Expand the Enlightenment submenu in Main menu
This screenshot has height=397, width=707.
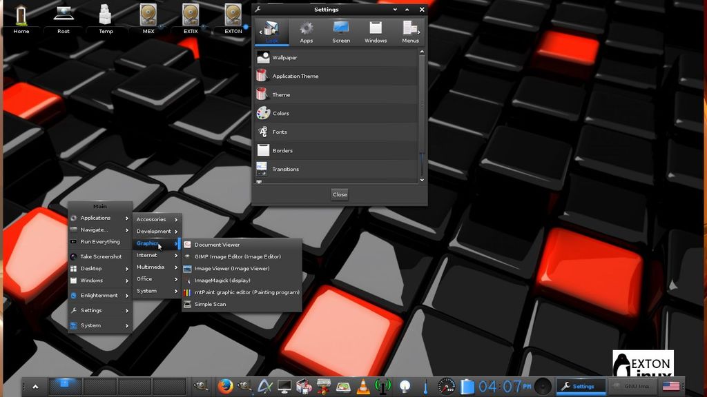click(100, 296)
